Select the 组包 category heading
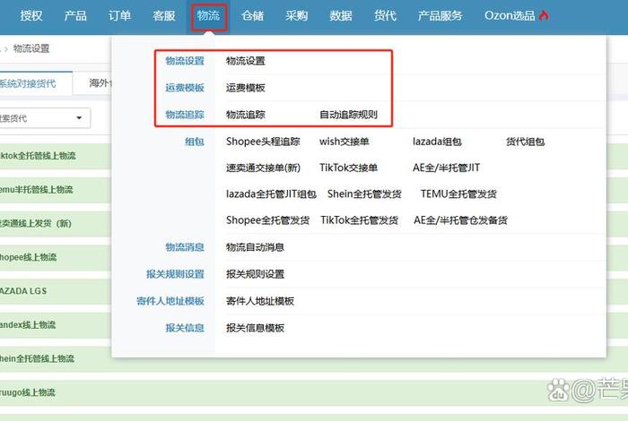The width and height of the screenshot is (628, 421). click(x=195, y=142)
